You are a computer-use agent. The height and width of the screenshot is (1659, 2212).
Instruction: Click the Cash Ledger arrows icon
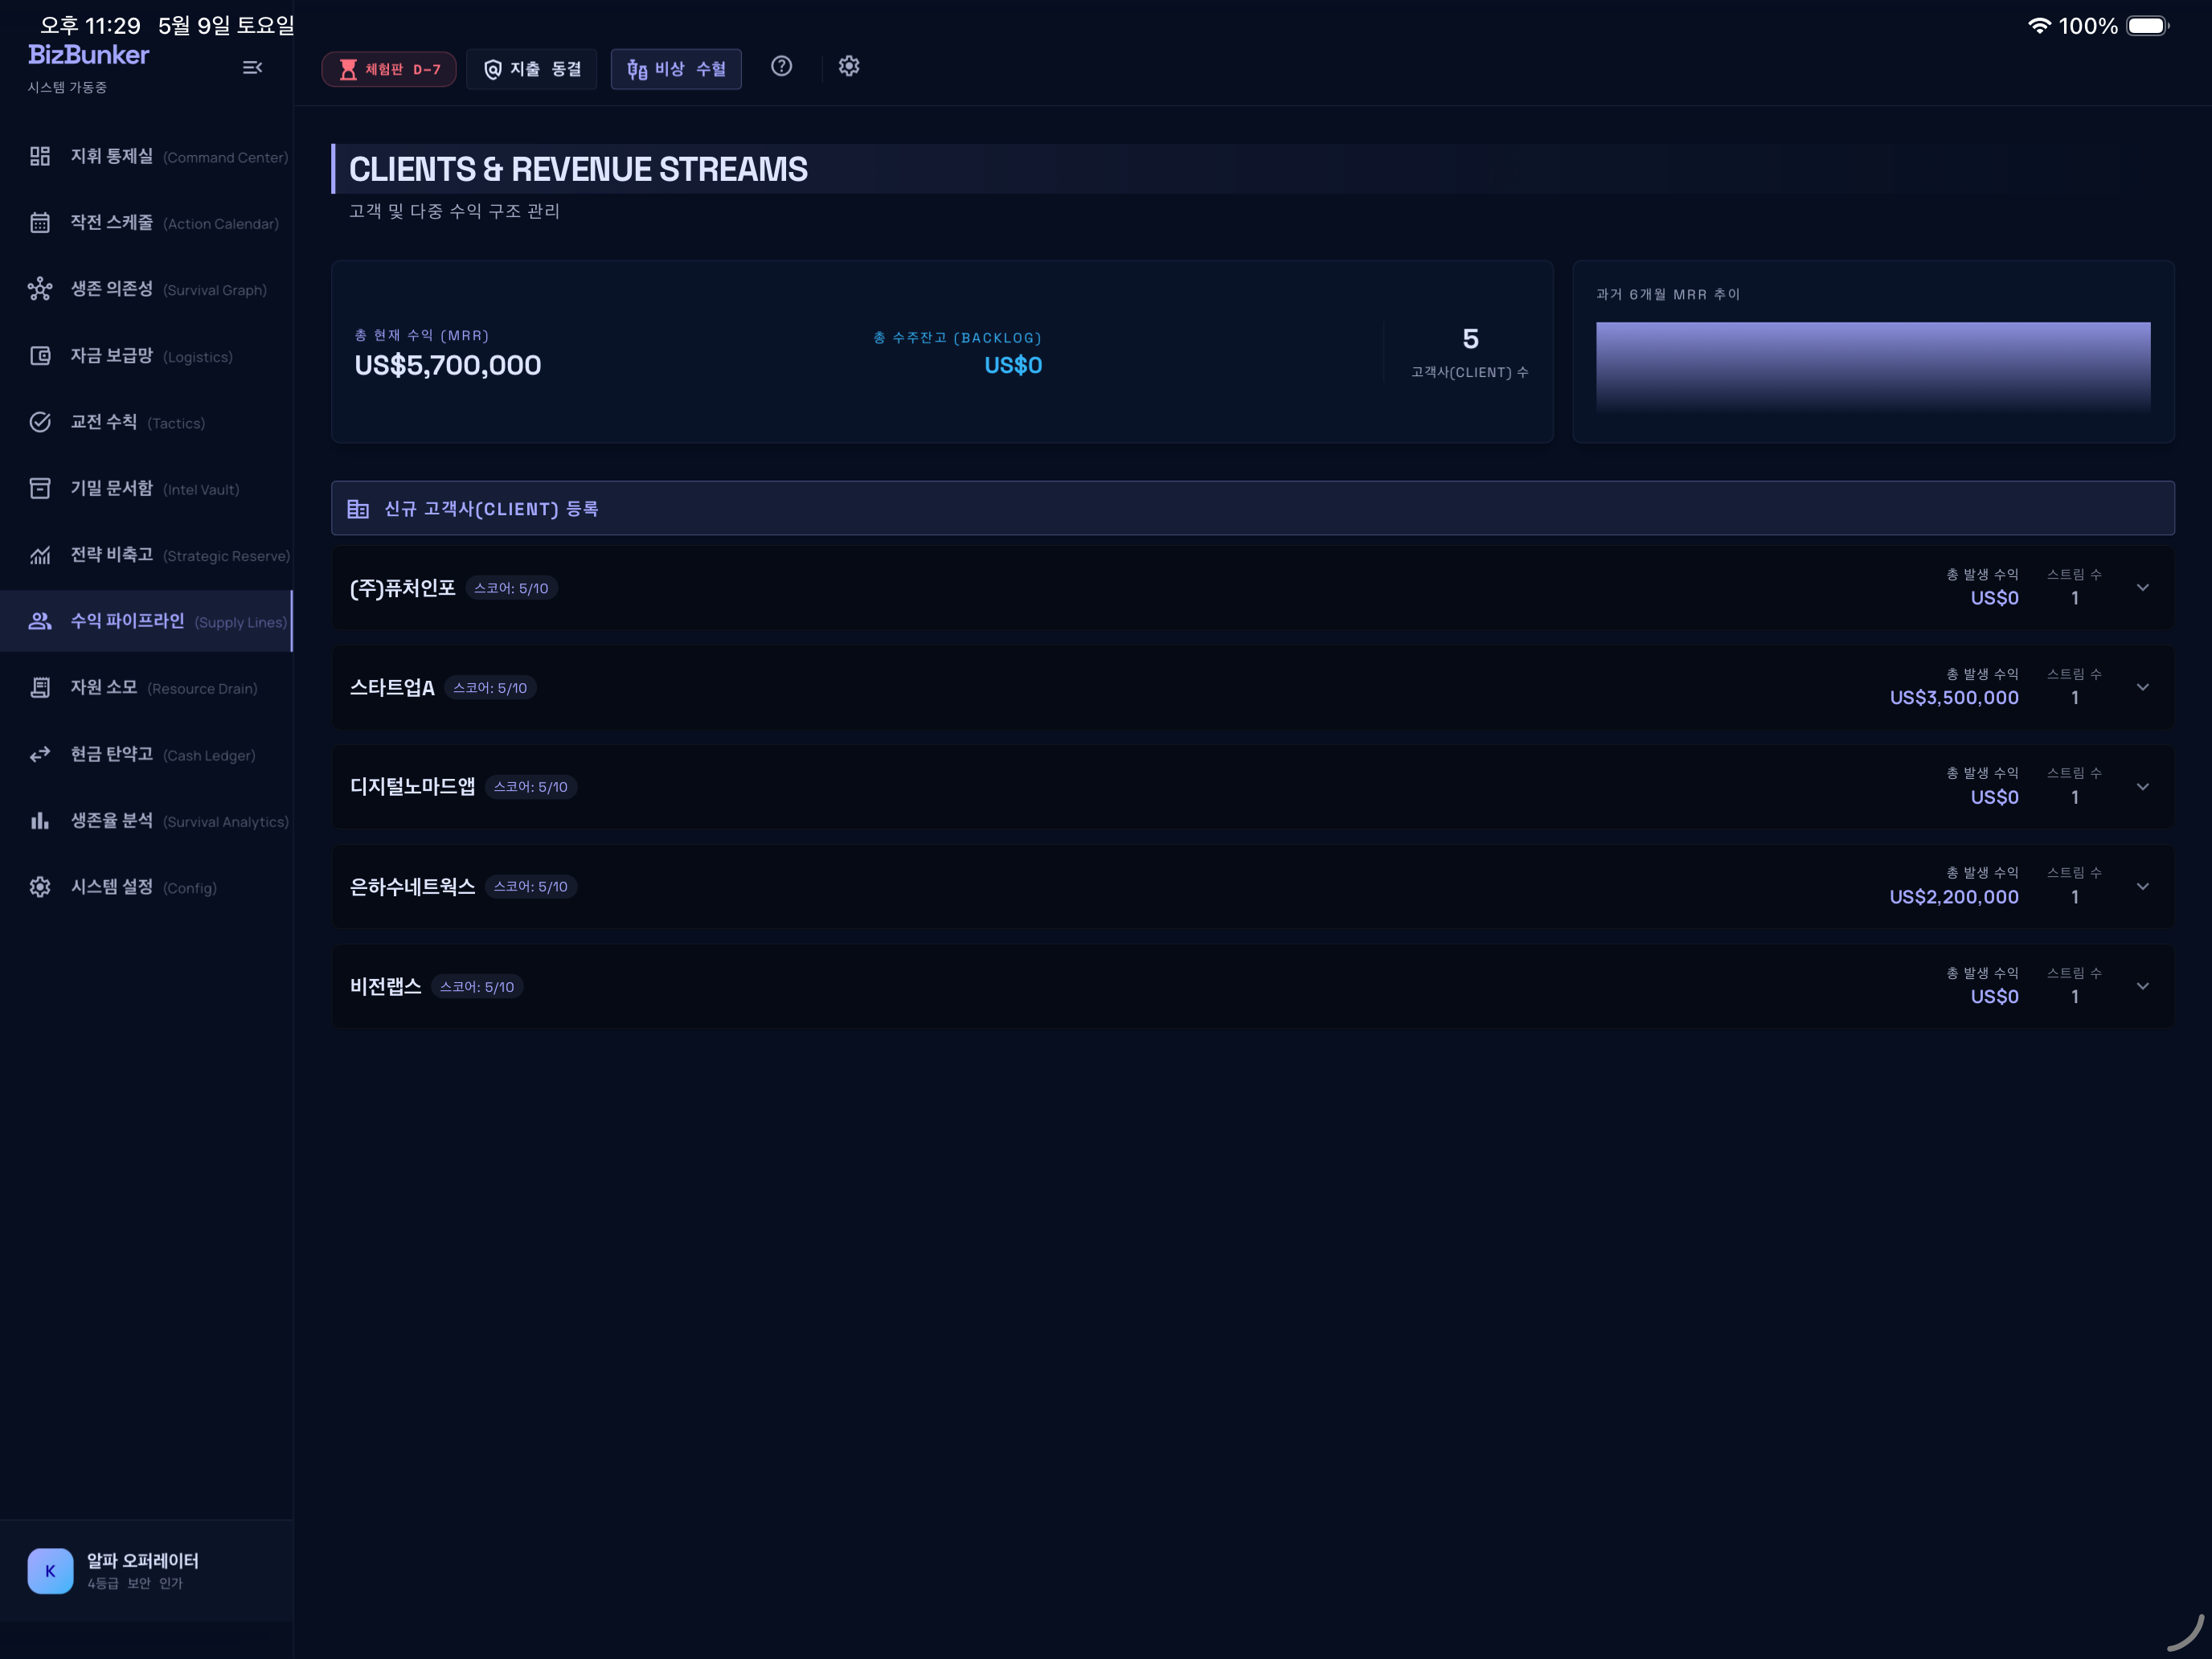pos(40,754)
